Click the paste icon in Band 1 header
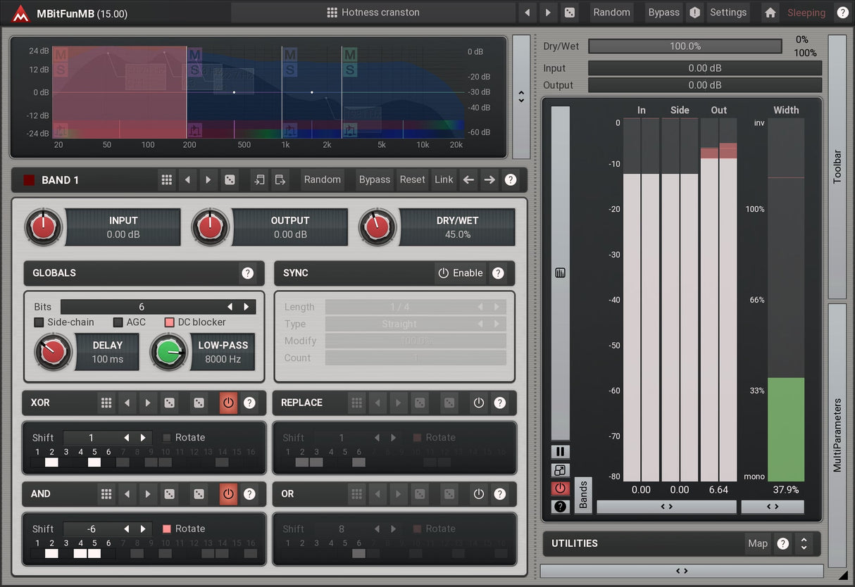Screen dimensions: 855x587 (x=280, y=180)
